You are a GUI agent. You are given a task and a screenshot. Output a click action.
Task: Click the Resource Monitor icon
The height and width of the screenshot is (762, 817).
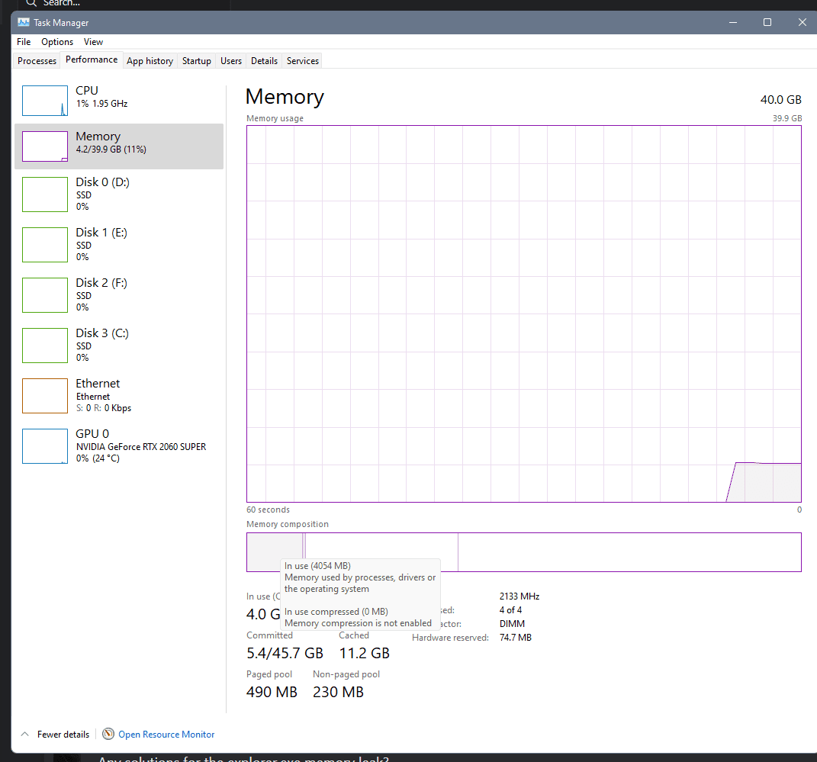tap(108, 734)
